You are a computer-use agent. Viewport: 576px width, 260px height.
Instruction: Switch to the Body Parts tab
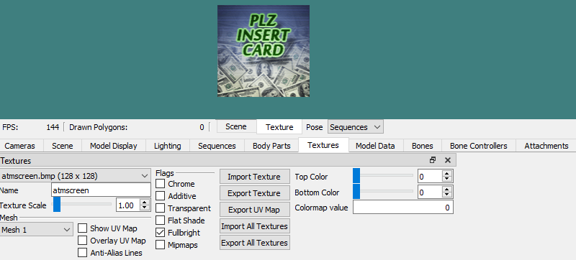tap(271, 146)
